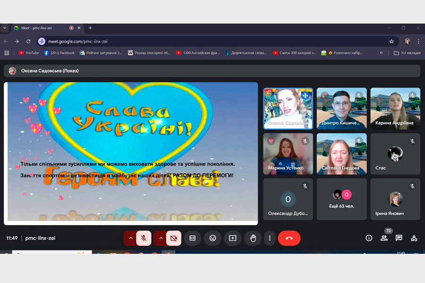Open the Сжечь 300 калорий bookmark
Viewport: 425px width, 283px height.
(294, 53)
